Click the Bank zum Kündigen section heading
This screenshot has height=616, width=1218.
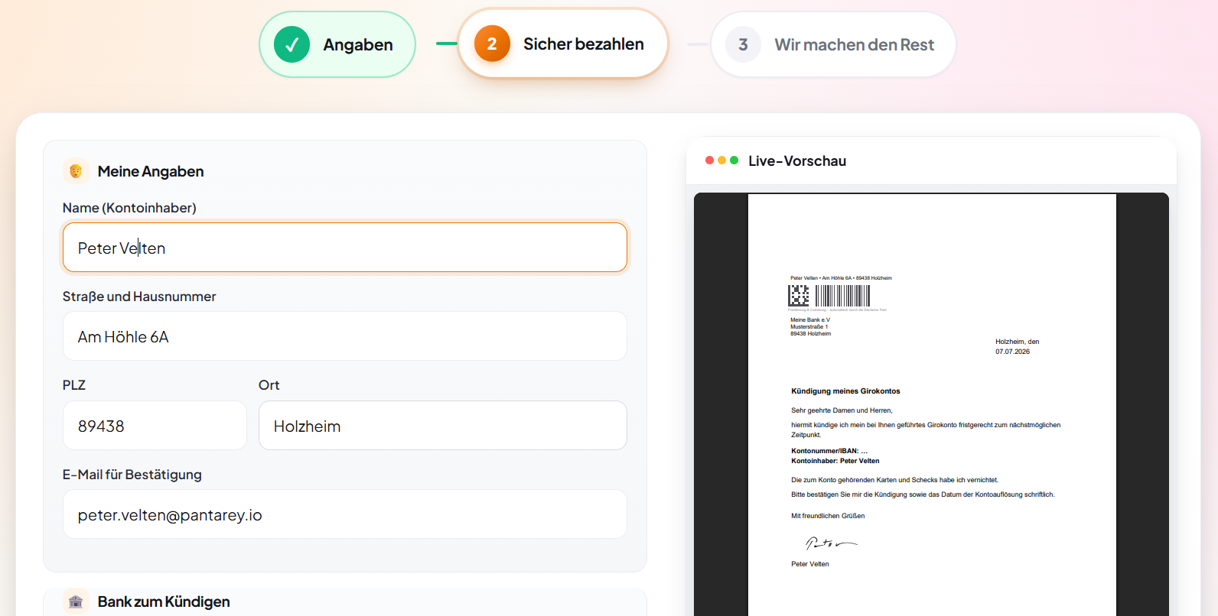point(164,601)
